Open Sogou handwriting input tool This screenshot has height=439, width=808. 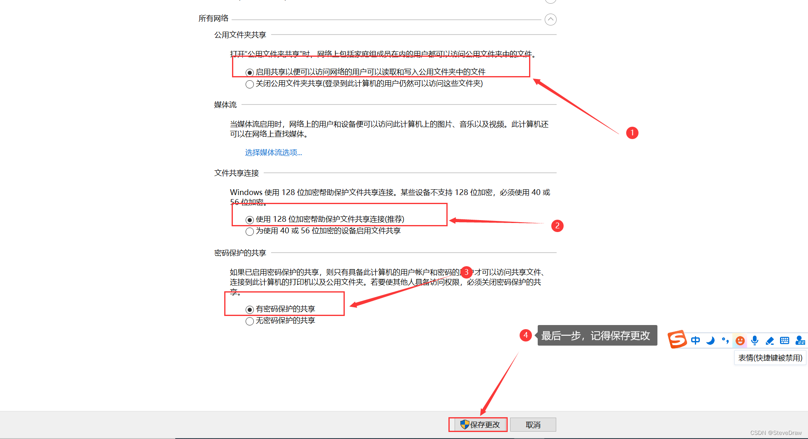tap(769, 340)
